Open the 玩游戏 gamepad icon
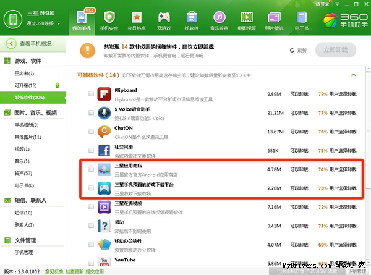 [164, 17]
